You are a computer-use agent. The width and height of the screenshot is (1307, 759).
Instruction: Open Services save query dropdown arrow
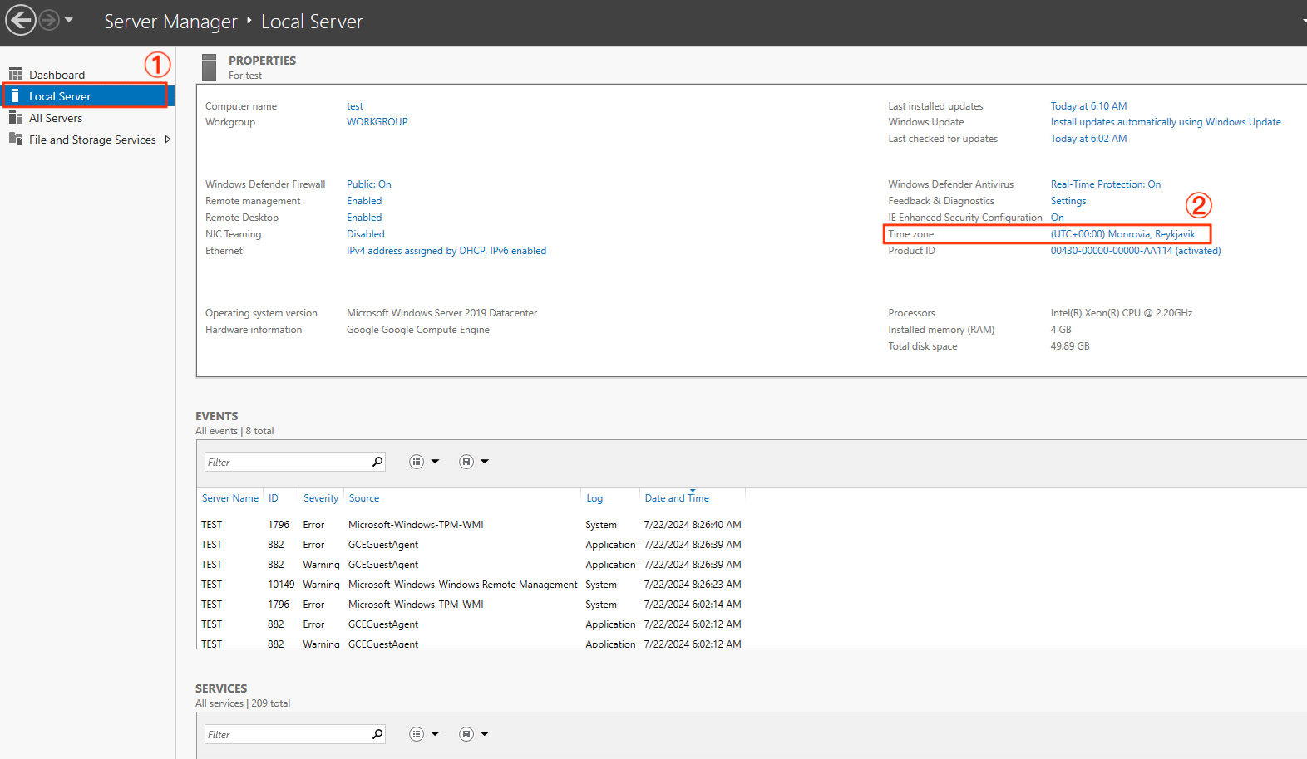485,734
